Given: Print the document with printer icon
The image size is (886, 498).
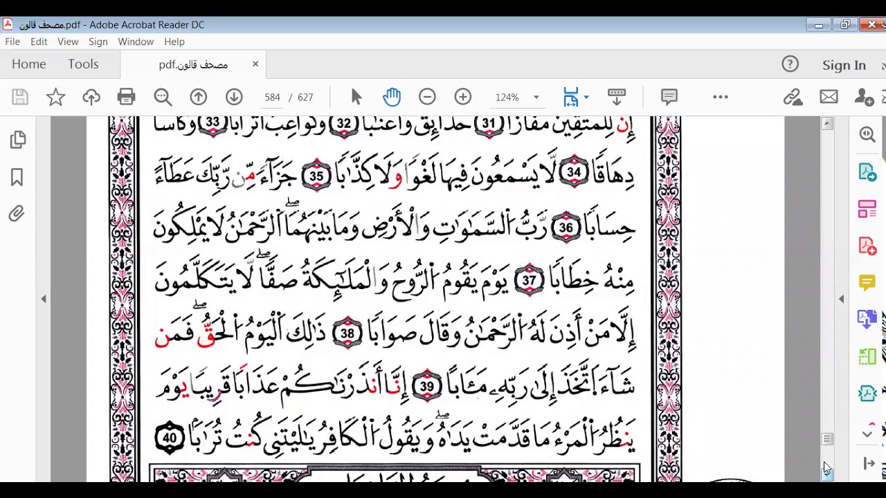Looking at the screenshot, I should click(127, 98).
